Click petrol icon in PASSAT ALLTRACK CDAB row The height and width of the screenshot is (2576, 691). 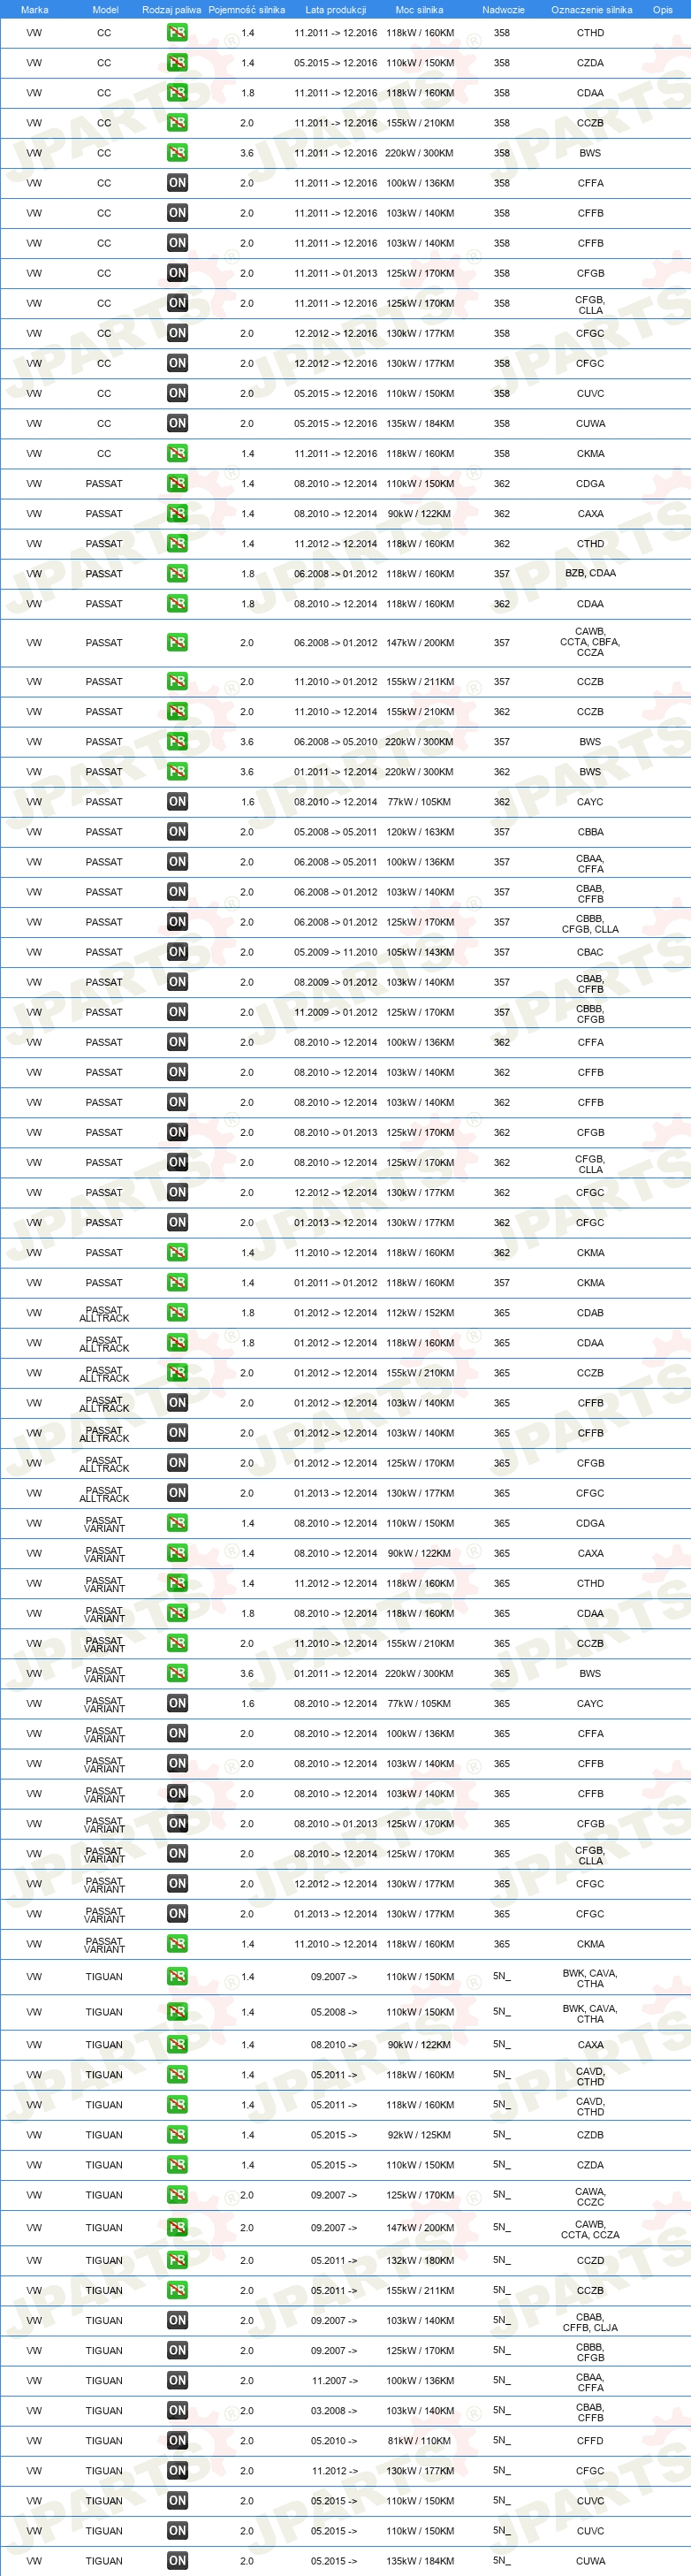tap(177, 1312)
